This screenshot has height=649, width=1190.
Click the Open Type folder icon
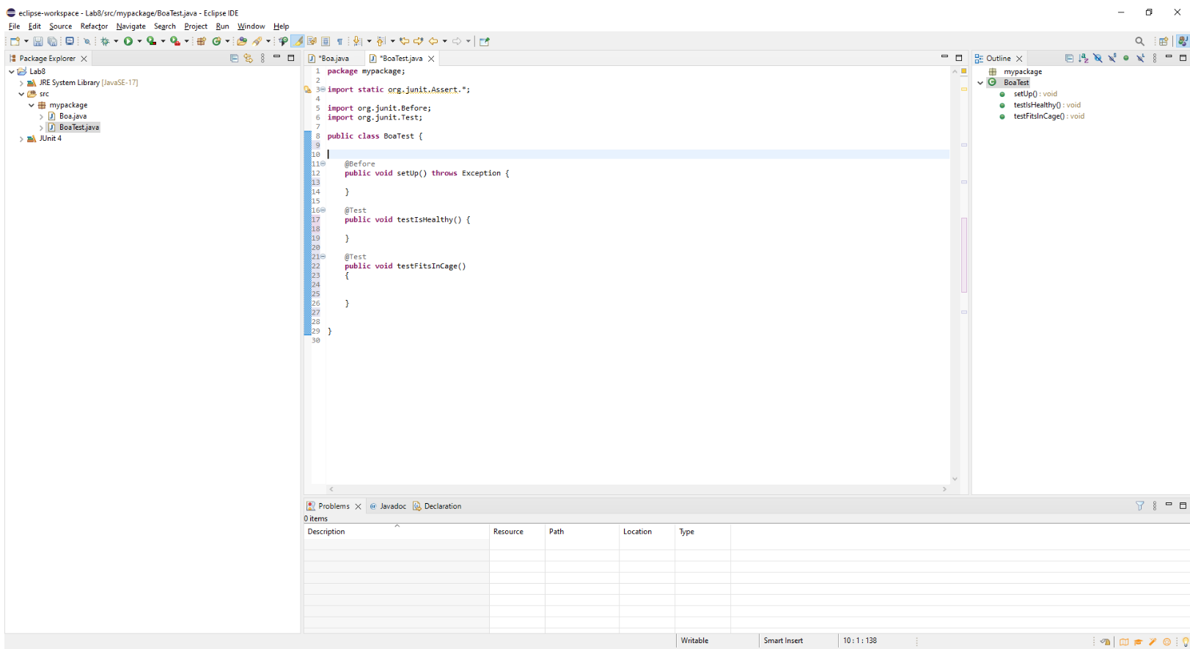click(x=241, y=41)
